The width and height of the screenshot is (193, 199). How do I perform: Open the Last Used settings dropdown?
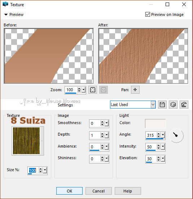coord(133,105)
